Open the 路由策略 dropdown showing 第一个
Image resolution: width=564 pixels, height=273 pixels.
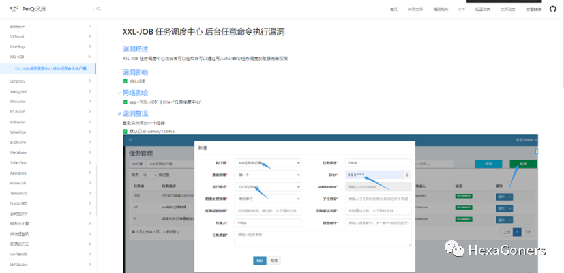point(267,175)
